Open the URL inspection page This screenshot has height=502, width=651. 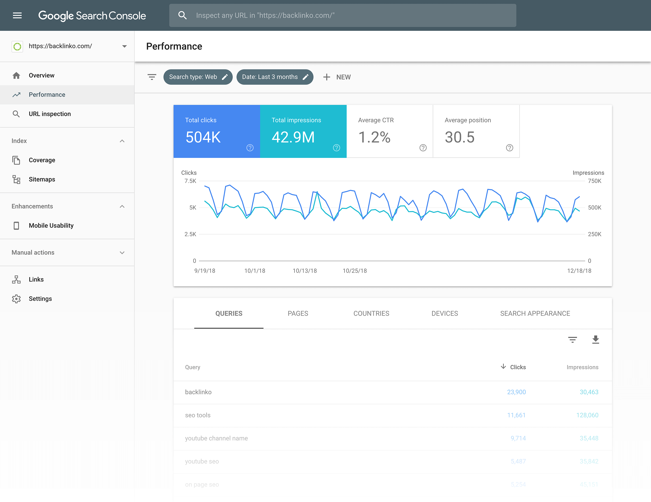point(67,114)
